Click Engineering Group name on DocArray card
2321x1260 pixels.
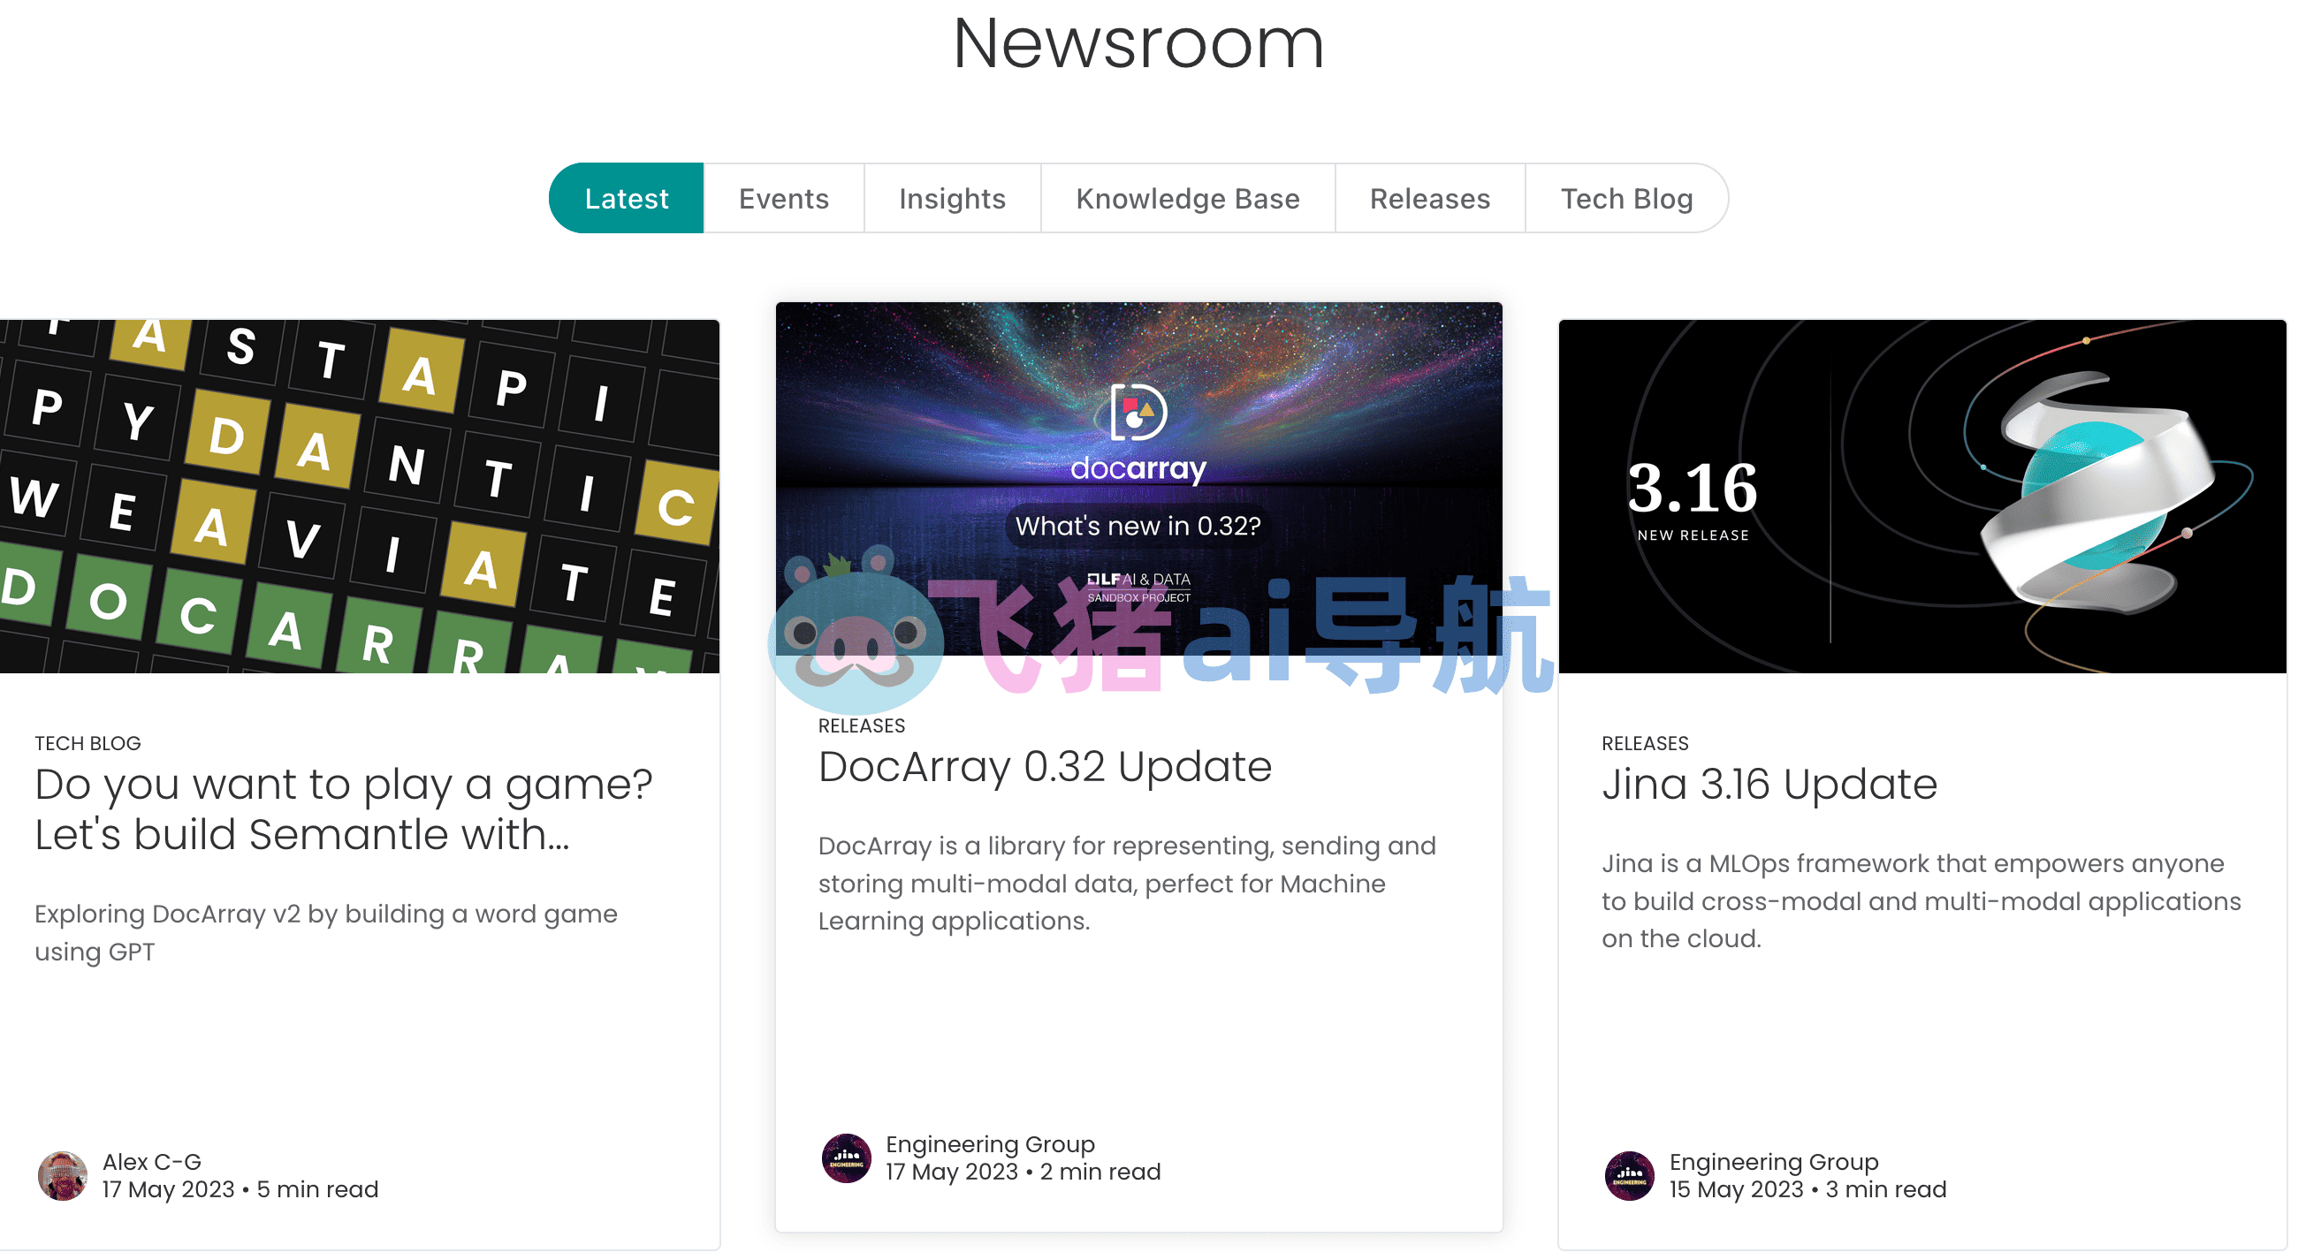point(989,1144)
